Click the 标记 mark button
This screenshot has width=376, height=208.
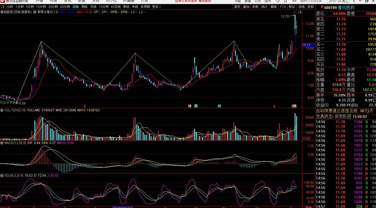click(x=292, y=7)
